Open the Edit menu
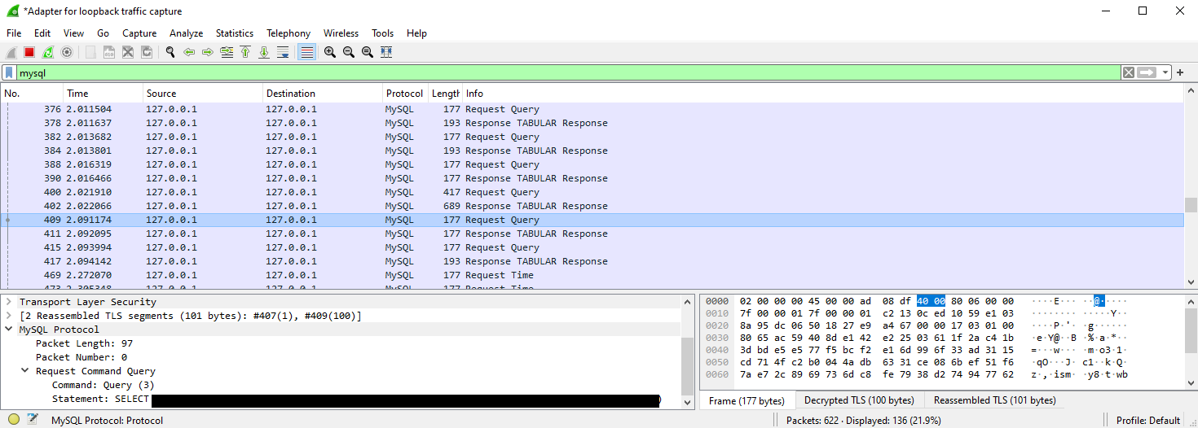The image size is (1198, 428). [x=42, y=33]
